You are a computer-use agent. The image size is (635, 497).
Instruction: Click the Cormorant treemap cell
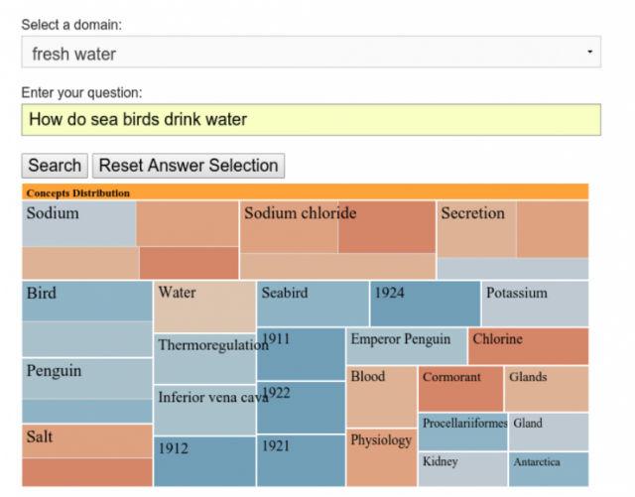[460, 388]
